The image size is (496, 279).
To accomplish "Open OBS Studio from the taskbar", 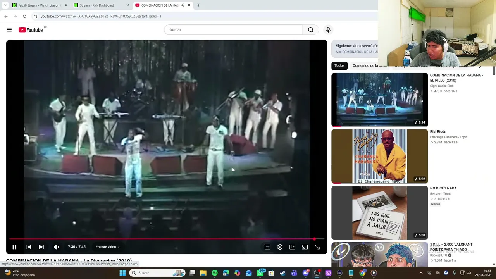I will (317, 273).
